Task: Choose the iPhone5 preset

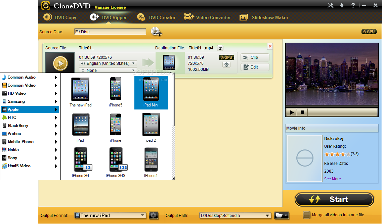Action: [116, 92]
